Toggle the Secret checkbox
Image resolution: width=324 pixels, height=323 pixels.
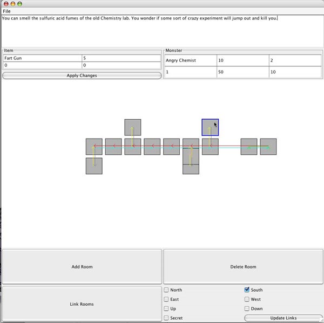[166, 318]
